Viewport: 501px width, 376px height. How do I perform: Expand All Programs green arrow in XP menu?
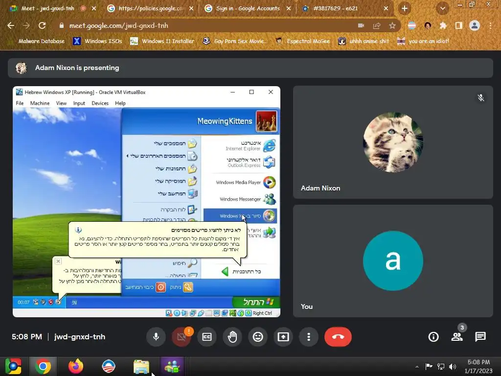point(225,271)
